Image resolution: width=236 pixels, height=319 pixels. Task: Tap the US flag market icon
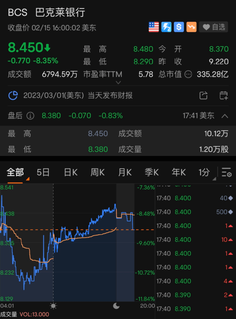point(154,27)
